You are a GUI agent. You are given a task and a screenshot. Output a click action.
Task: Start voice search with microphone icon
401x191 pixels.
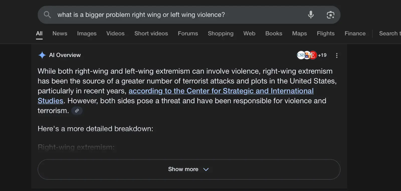click(x=311, y=15)
